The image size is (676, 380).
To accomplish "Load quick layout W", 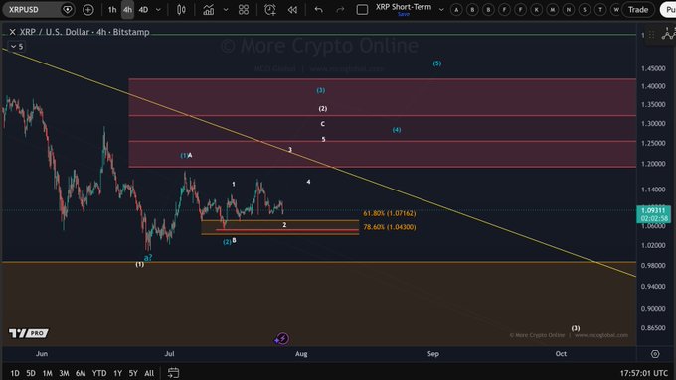I will 616,10.
